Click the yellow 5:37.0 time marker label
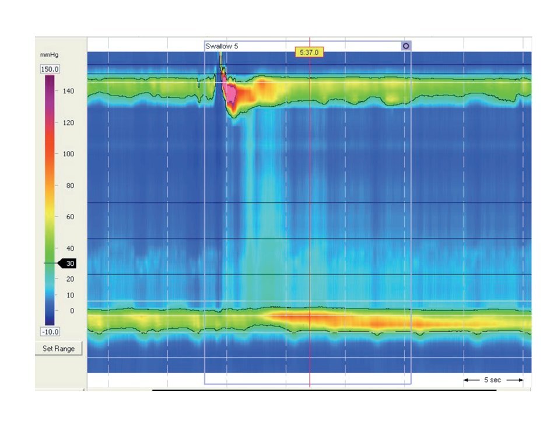554x432 pixels. [x=309, y=52]
